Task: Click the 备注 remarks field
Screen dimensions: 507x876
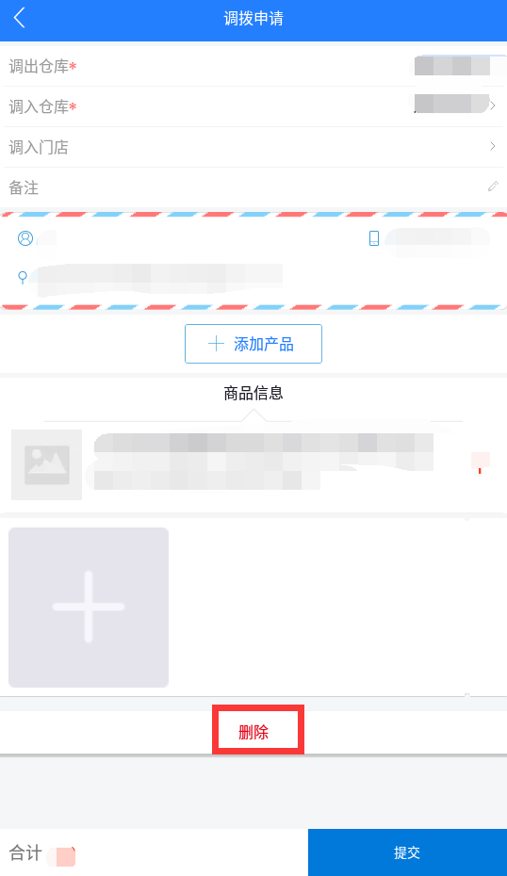Action: [x=253, y=187]
